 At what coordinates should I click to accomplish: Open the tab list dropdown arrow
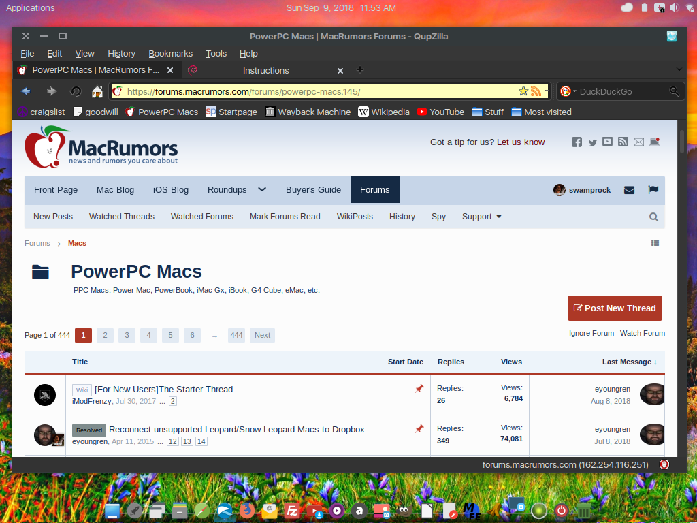679,69
